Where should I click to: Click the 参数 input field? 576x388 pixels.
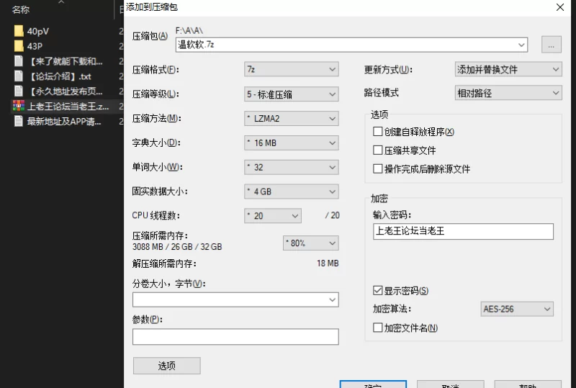click(x=235, y=337)
